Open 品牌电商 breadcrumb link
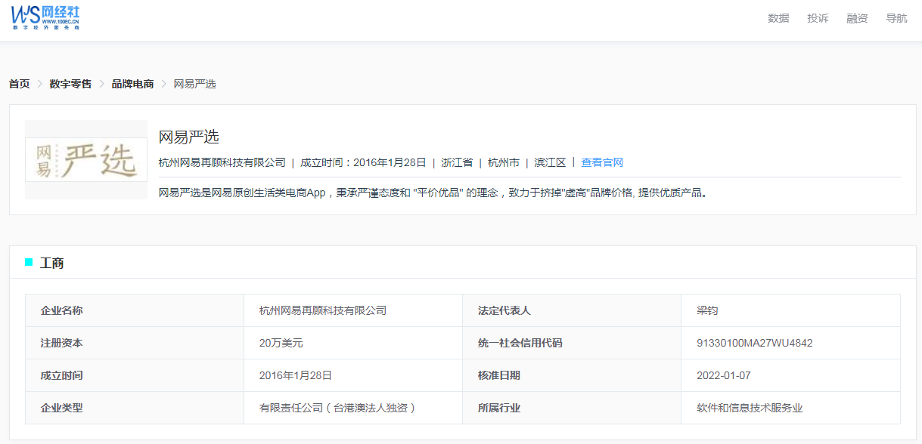 132,84
